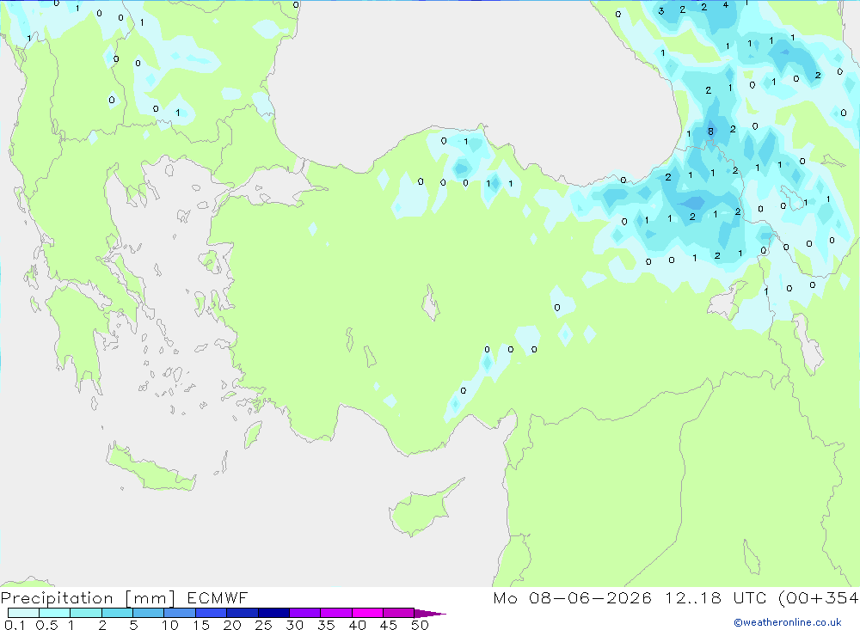The image size is (860, 630).
Task: Click the "[mm]" unit label
Action: coord(150,598)
